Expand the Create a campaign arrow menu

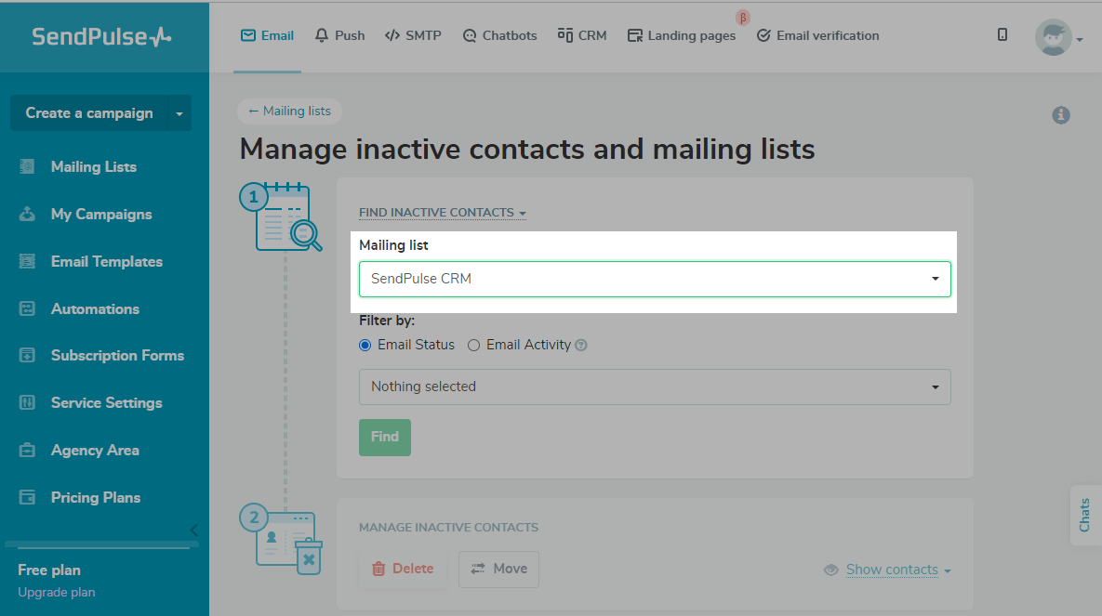point(179,113)
